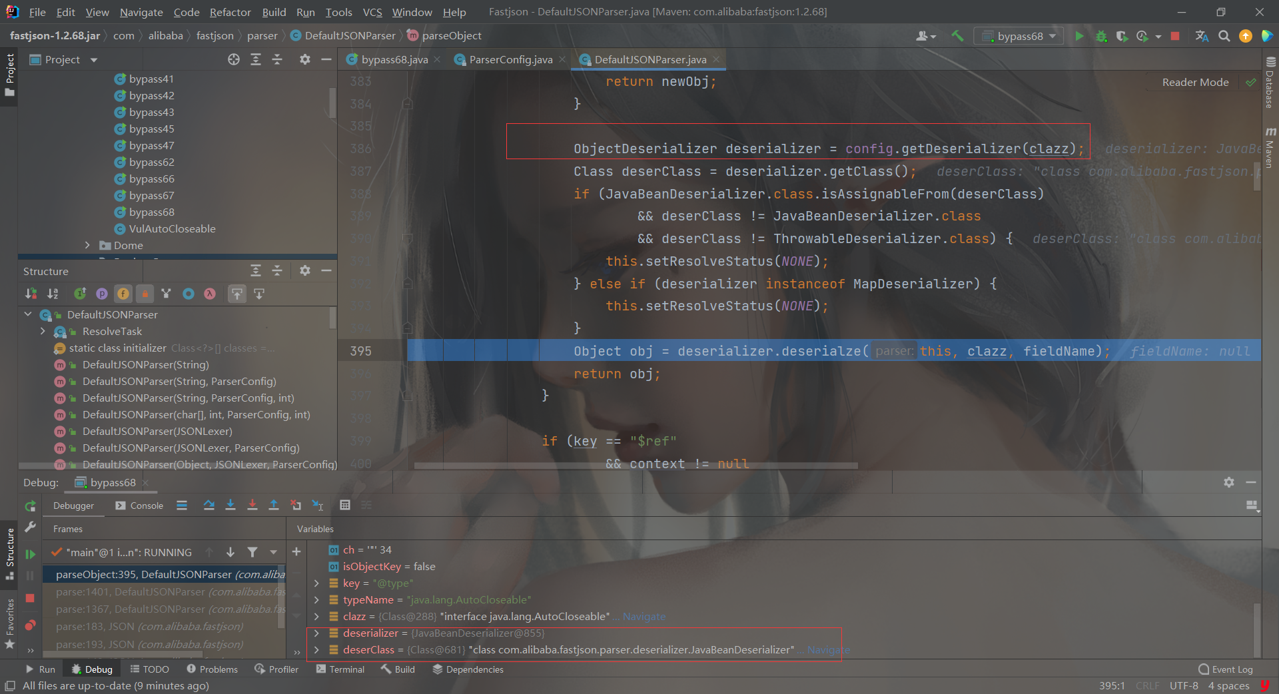Open the thread selector dropdown arrow
The height and width of the screenshot is (694, 1279).
(x=273, y=552)
